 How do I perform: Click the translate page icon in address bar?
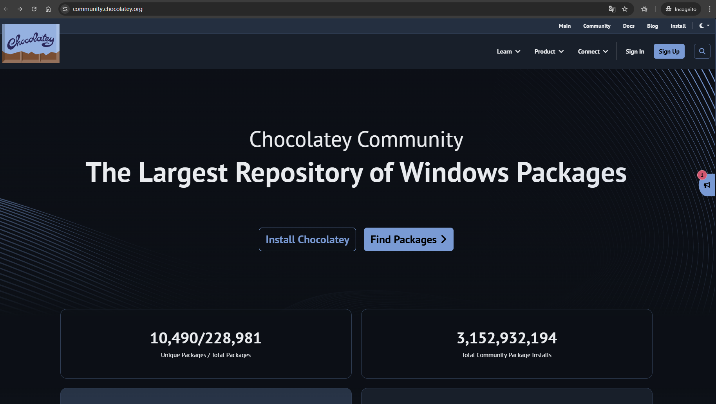(612, 9)
